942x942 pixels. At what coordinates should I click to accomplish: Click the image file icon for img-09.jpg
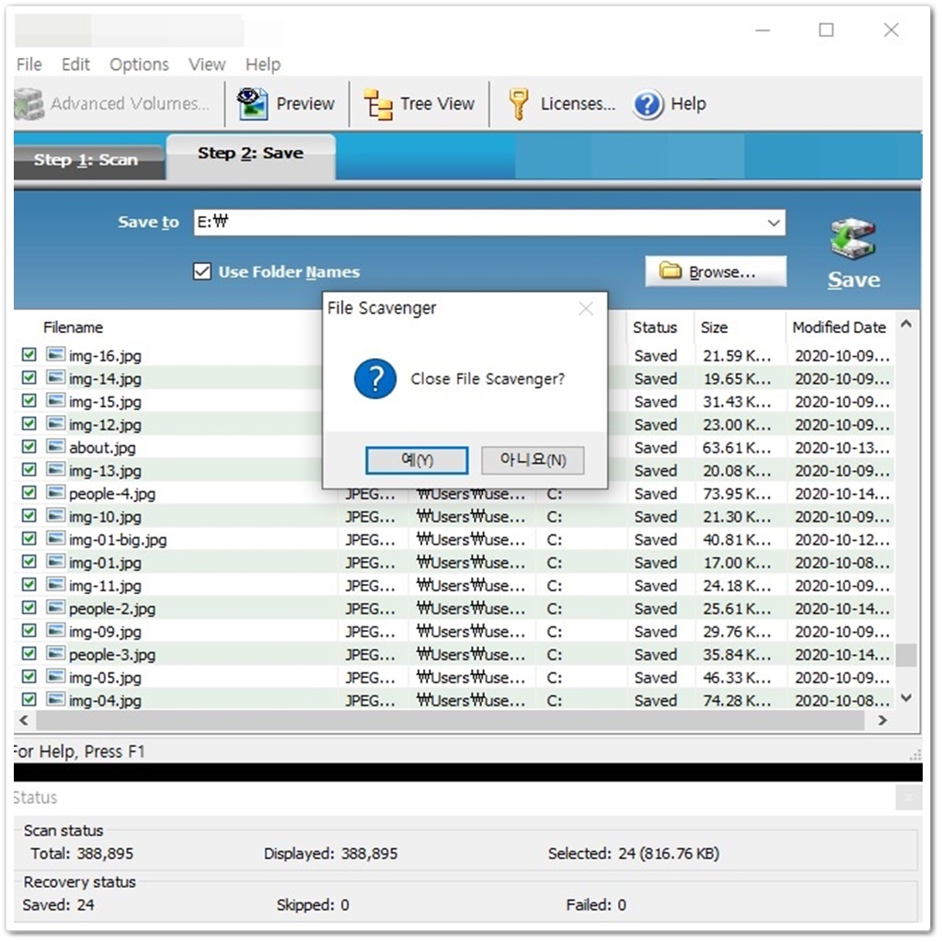coord(55,630)
